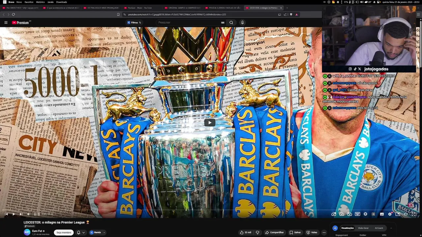The image size is (422, 237).
Task: Collapse the stats panel chevron
Action: 391,228
